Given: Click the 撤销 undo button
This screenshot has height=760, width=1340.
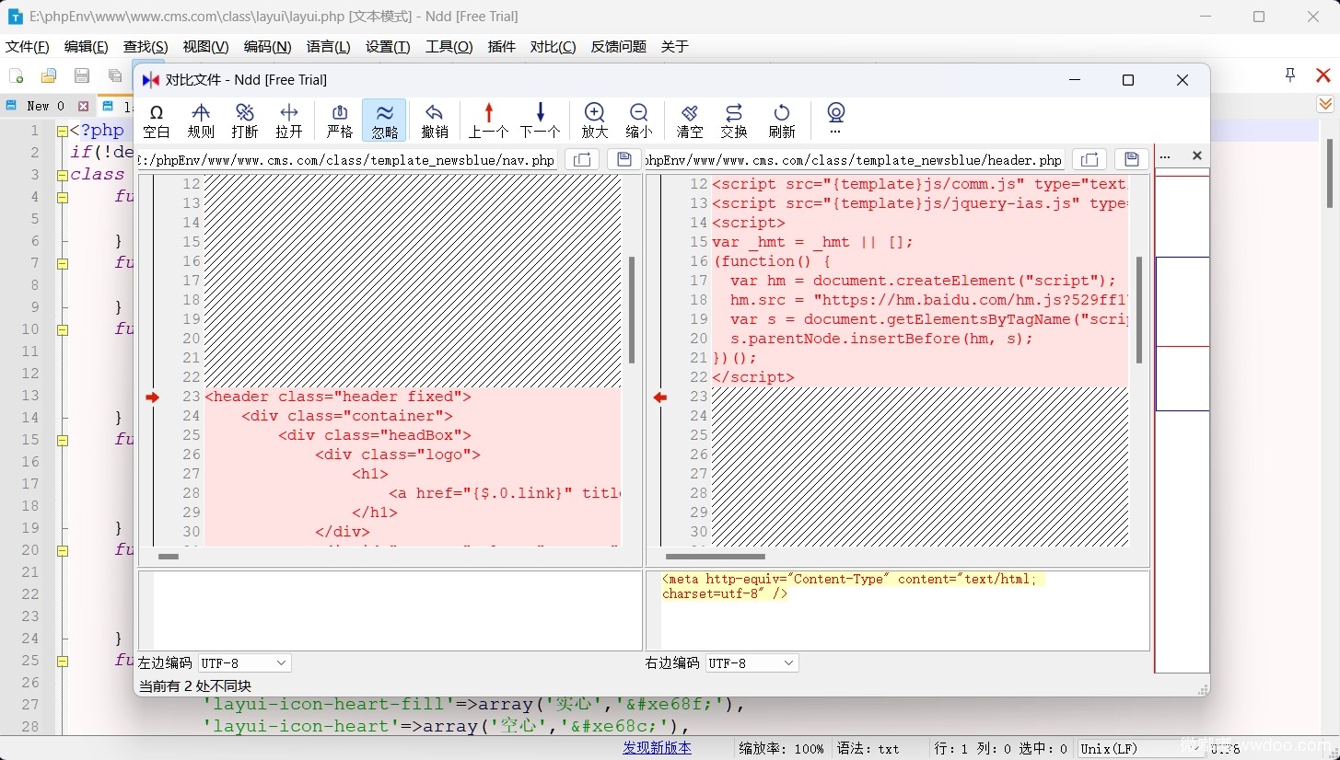Looking at the screenshot, I should pyautogui.click(x=435, y=121).
